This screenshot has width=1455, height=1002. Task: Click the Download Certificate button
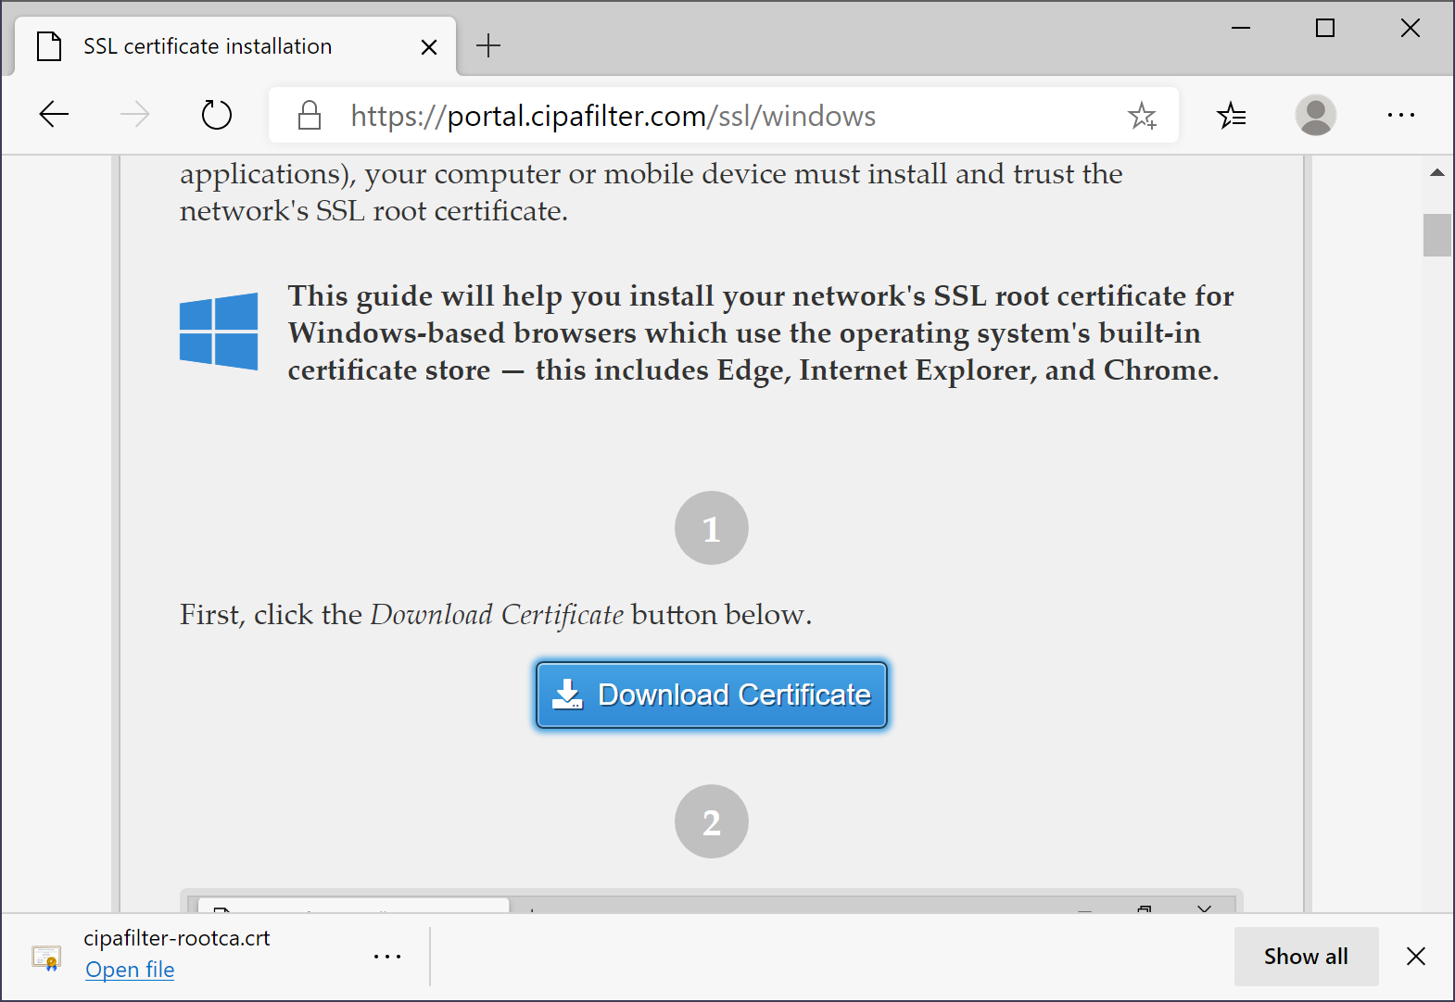tap(712, 695)
